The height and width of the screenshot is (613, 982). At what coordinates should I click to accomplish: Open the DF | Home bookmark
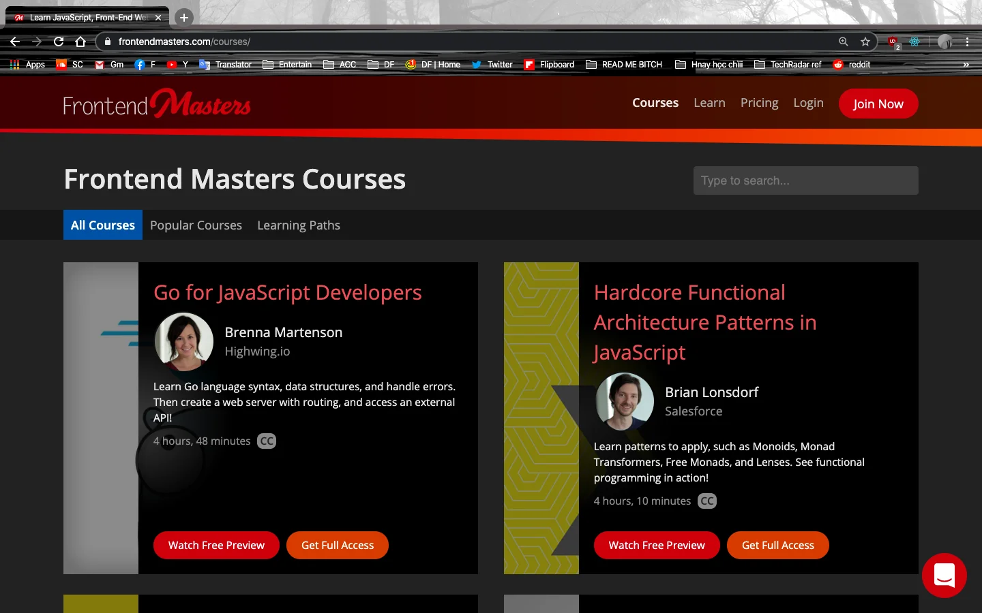(x=433, y=65)
